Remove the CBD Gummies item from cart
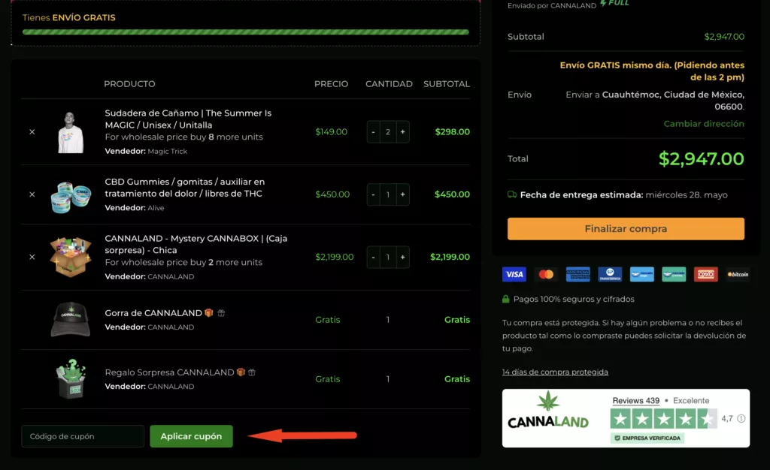This screenshot has height=470, width=770. [x=32, y=194]
